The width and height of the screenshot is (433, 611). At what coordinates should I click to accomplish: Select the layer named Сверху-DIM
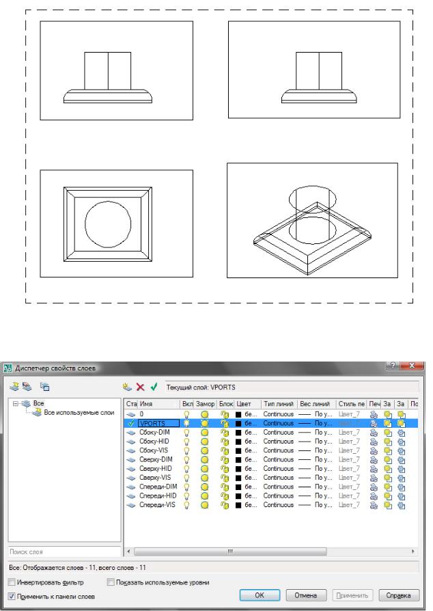pos(156,460)
